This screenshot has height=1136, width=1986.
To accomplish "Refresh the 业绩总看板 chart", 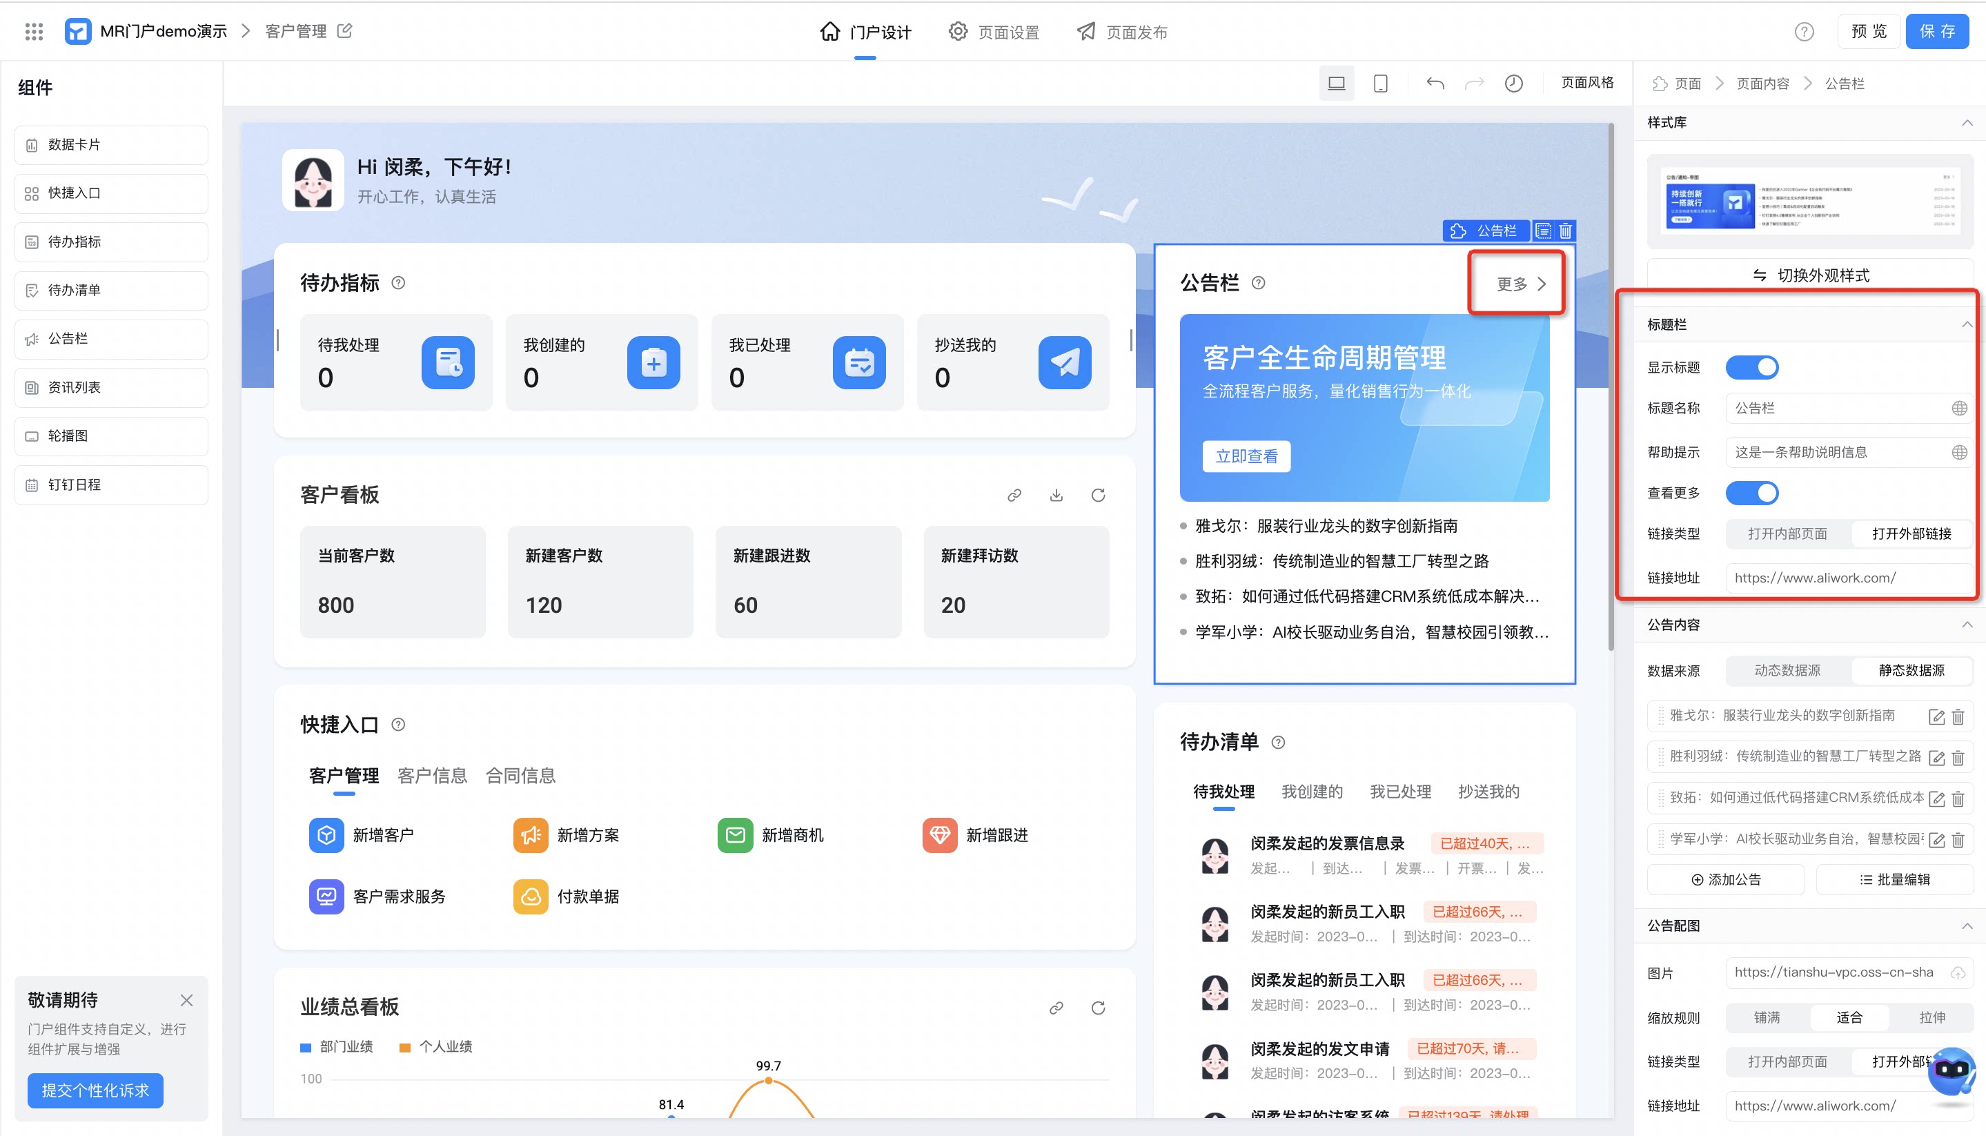I will [1097, 1008].
